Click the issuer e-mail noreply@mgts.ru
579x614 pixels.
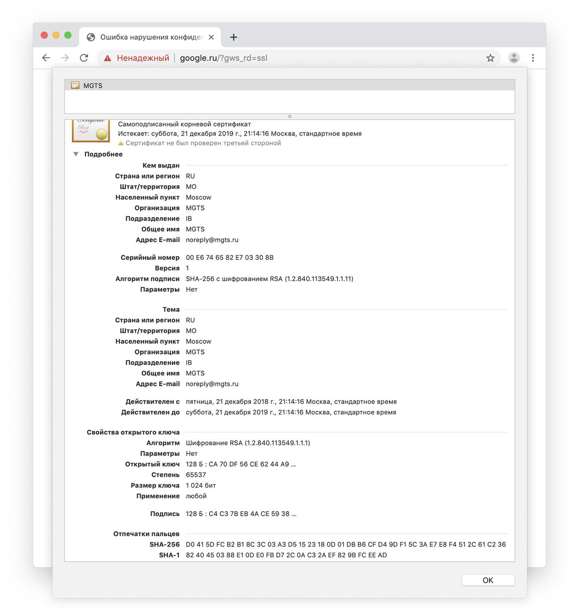coord(212,240)
